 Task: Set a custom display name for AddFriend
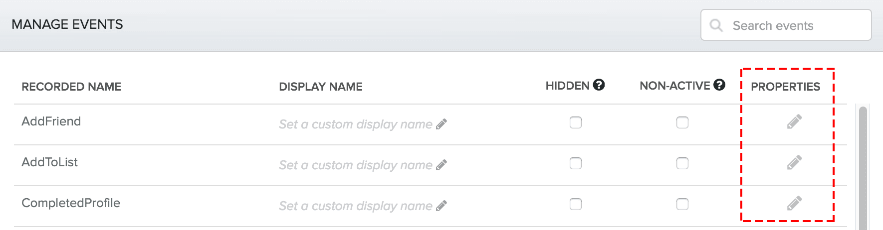tap(355, 124)
